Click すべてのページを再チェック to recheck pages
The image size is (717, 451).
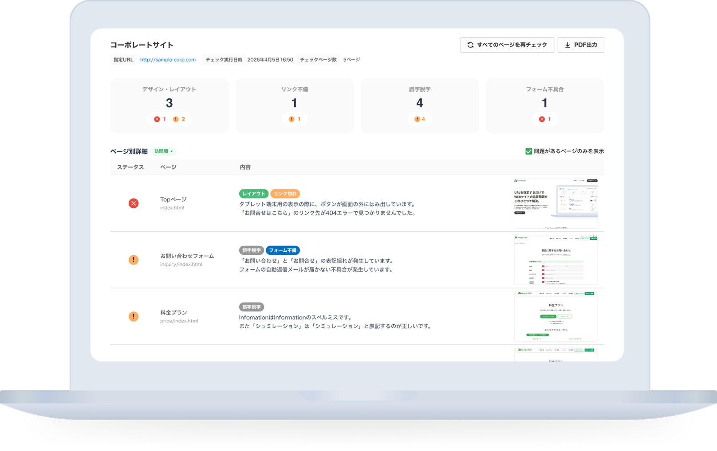point(507,45)
